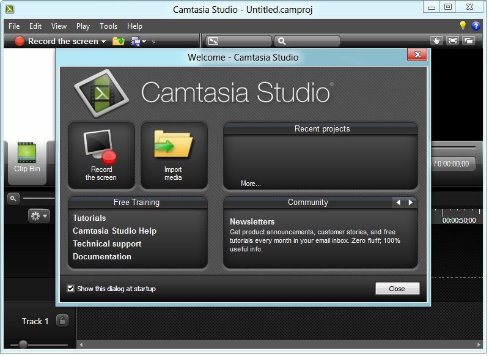Click the preview zoom magnifier field
This screenshot has width=489, height=356.
(307, 41)
